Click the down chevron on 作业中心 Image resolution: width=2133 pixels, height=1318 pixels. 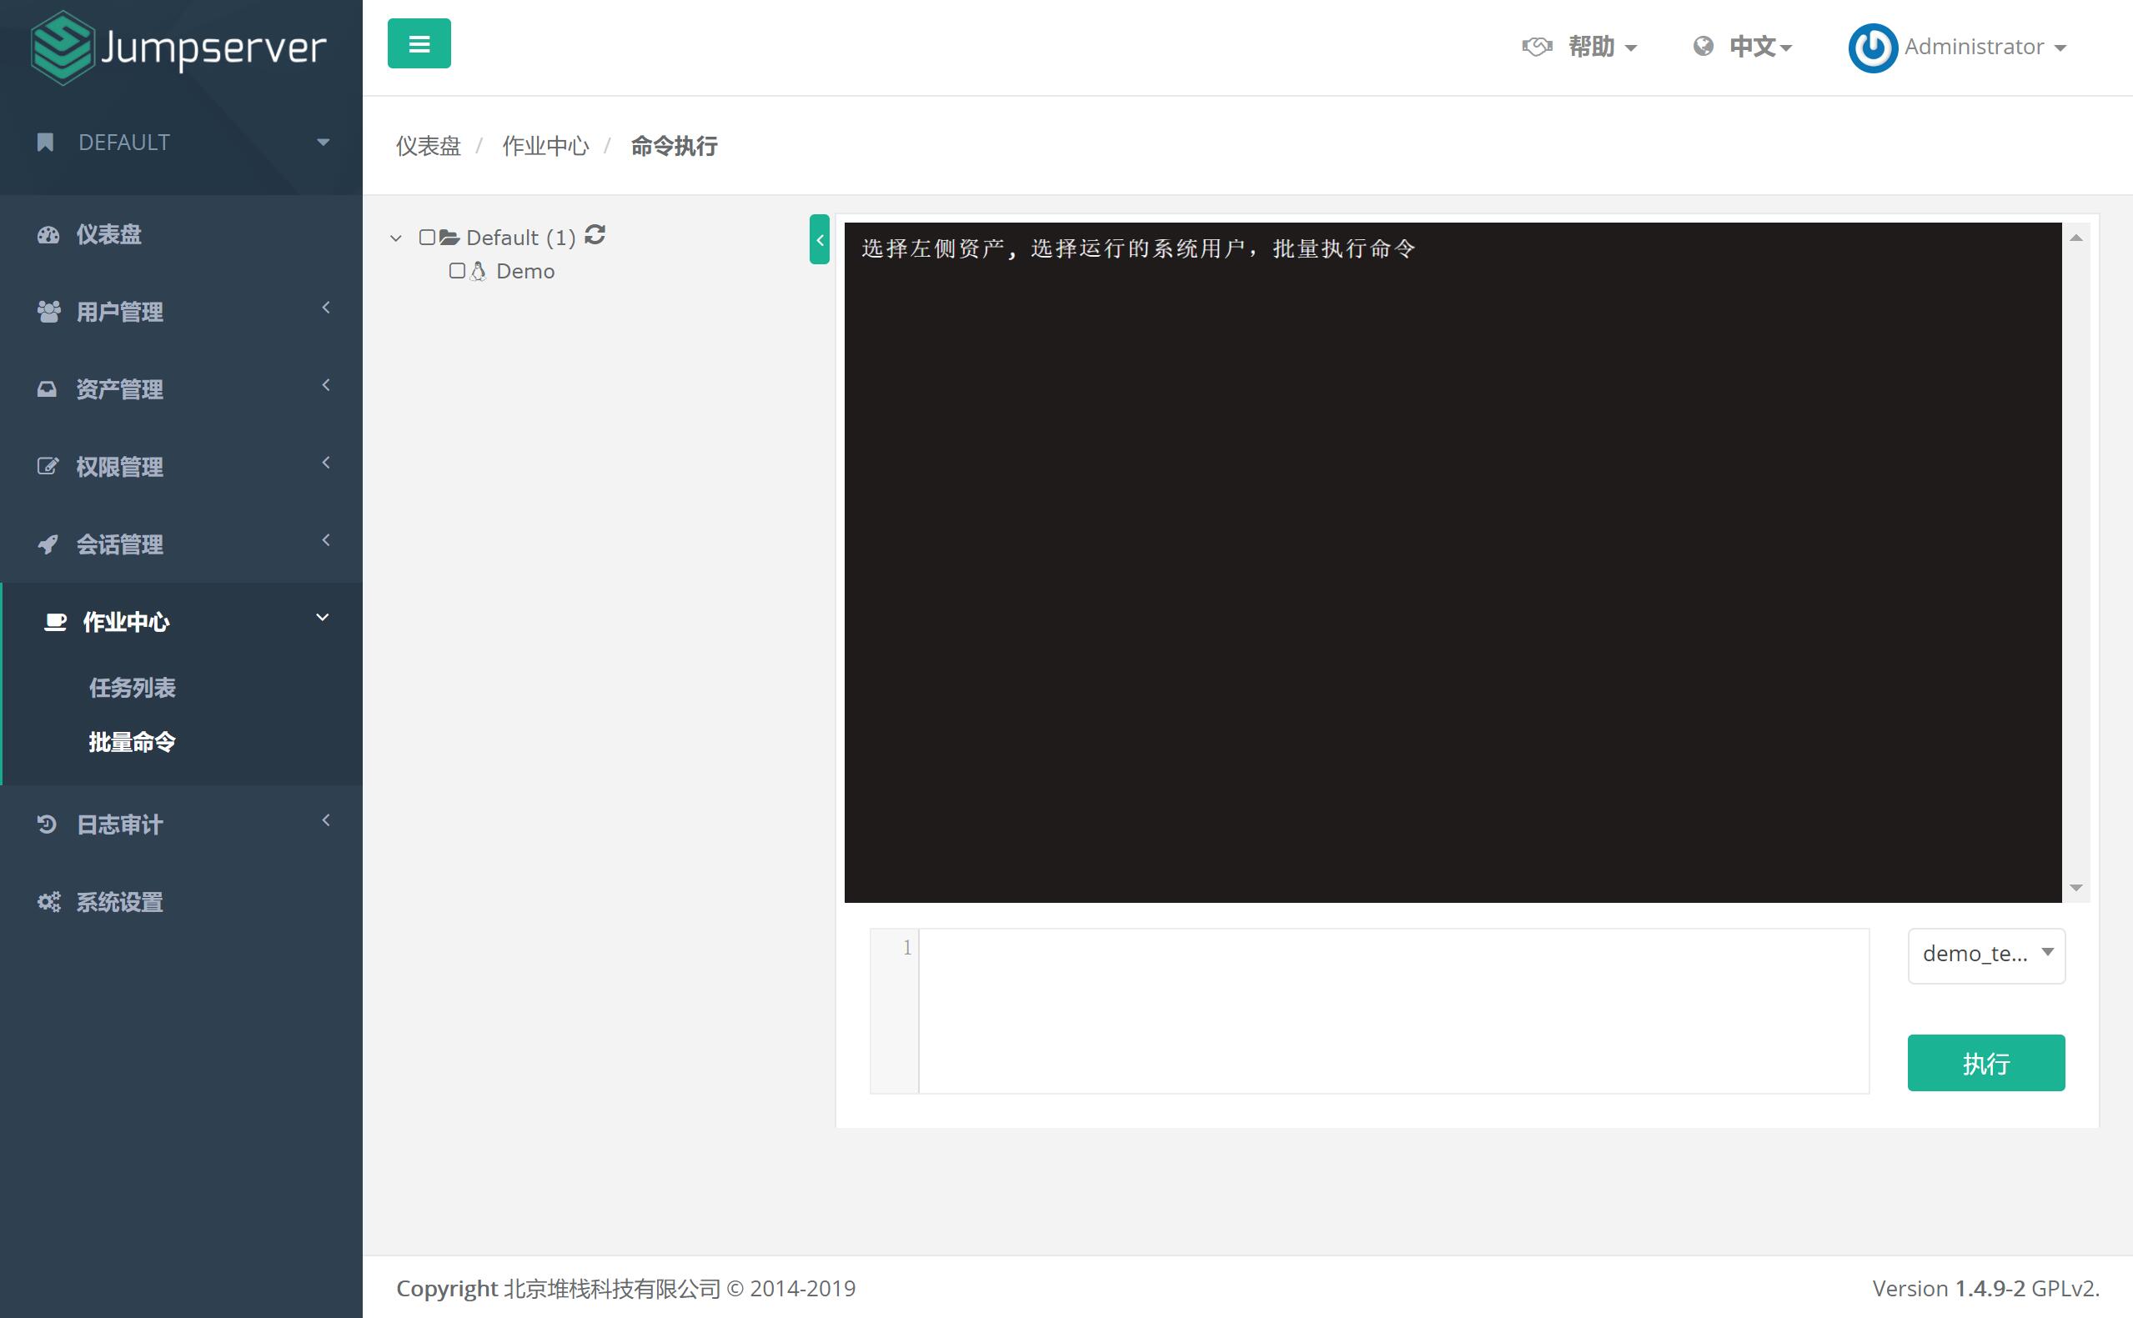pyautogui.click(x=323, y=617)
